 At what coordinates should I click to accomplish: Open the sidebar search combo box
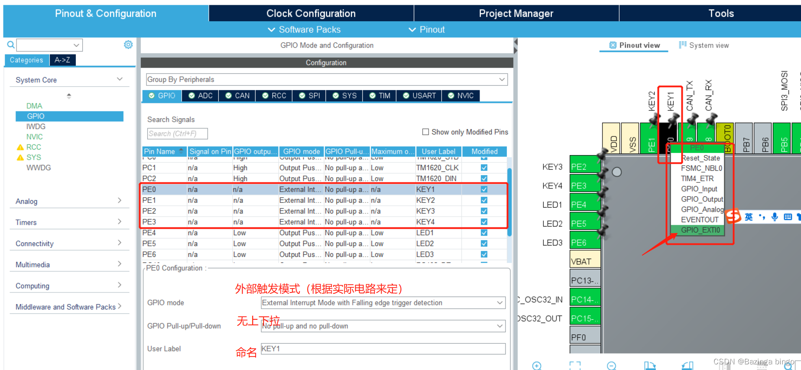tap(49, 45)
